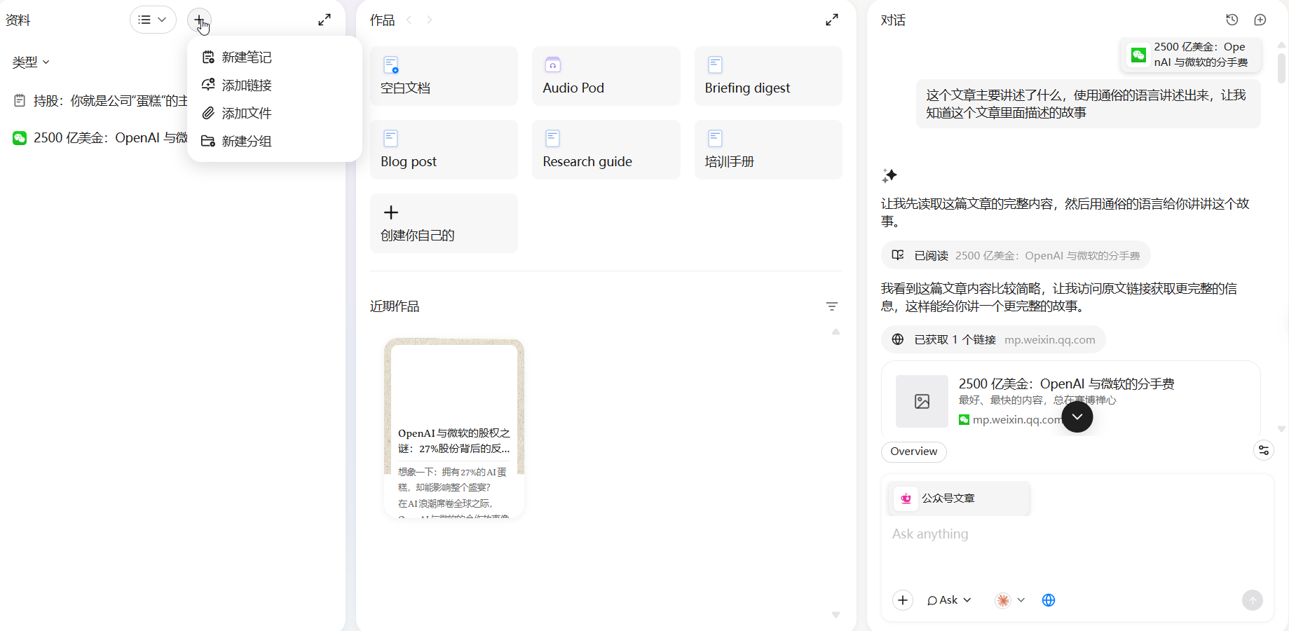Open the chat settings sliders icon
The height and width of the screenshot is (631, 1289).
coord(1264,450)
